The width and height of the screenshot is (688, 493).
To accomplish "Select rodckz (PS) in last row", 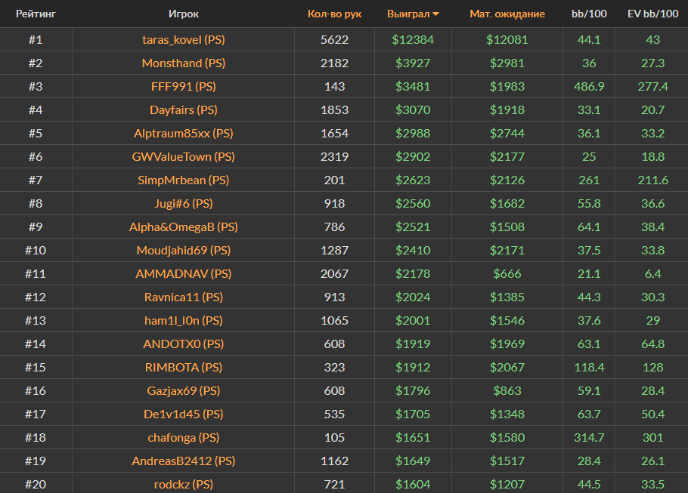I will tap(183, 484).
